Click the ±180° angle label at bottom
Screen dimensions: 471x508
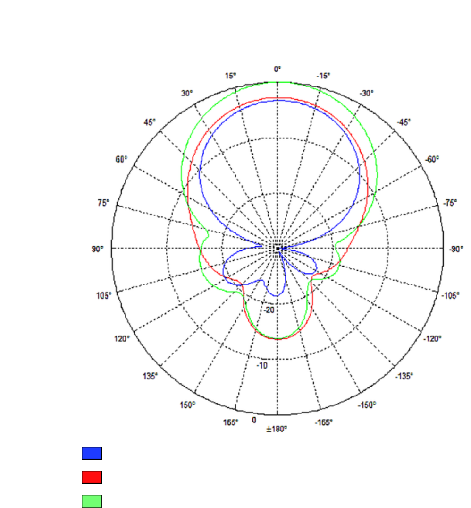277,429
